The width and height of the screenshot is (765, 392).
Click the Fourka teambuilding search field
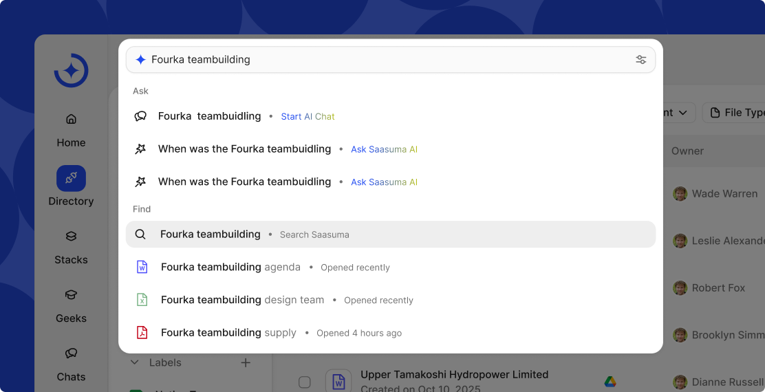coord(385,60)
